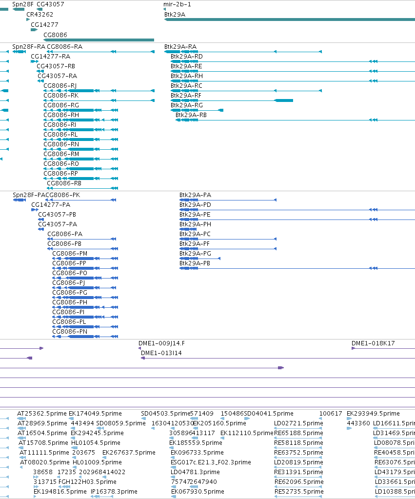Open the DME1-009J14.F BAC label
415x499 pixels.
click(x=162, y=343)
